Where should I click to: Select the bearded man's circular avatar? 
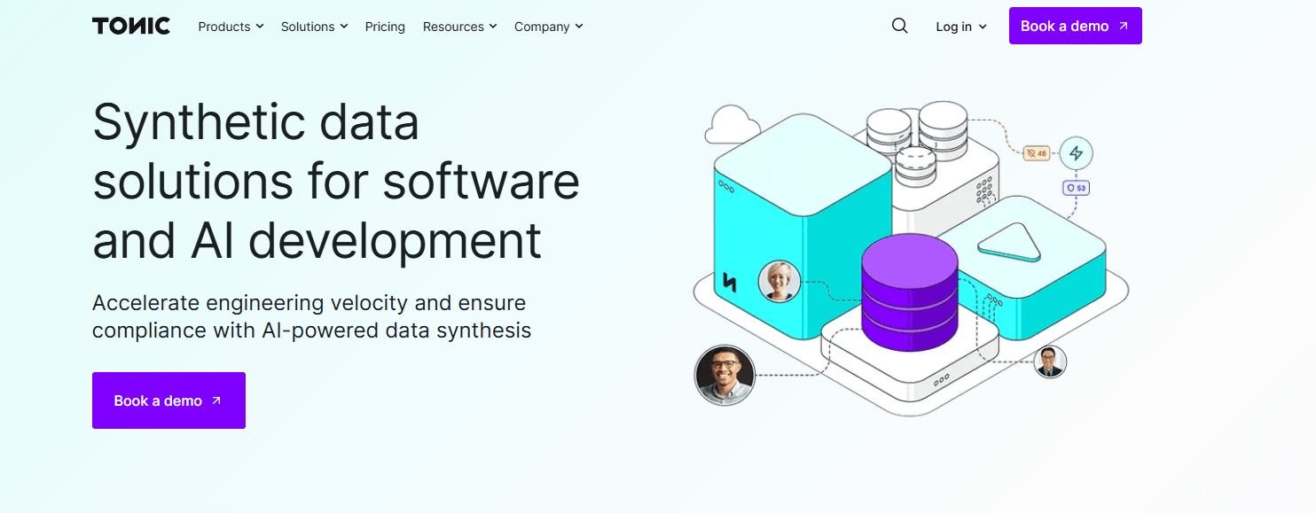click(725, 375)
